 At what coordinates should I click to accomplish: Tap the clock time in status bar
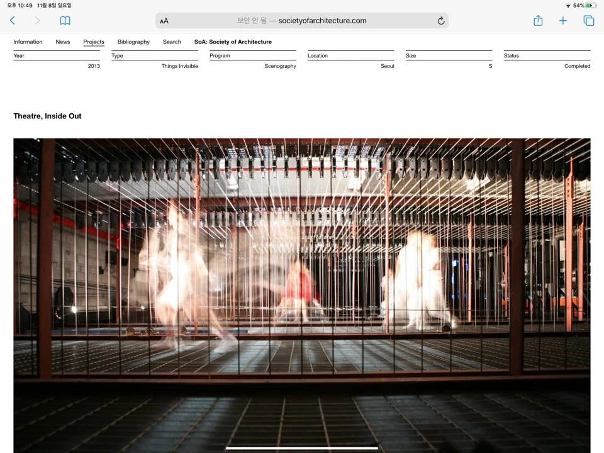pyautogui.click(x=20, y=6)
